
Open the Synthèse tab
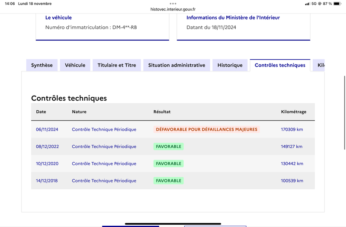click(42, 65)
